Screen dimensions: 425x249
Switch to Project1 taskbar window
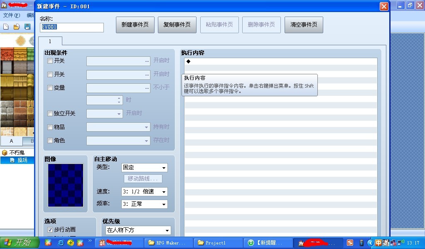[218, 243]
